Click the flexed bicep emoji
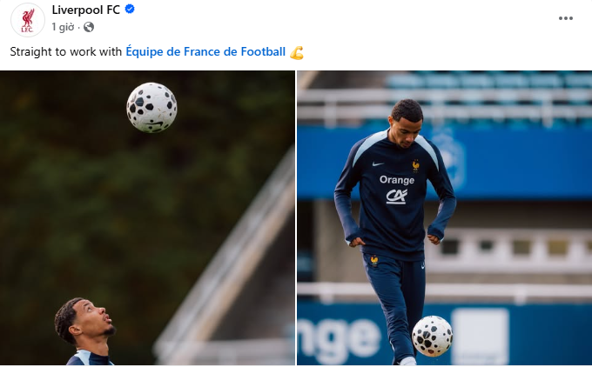 click(x=297, y=52)
